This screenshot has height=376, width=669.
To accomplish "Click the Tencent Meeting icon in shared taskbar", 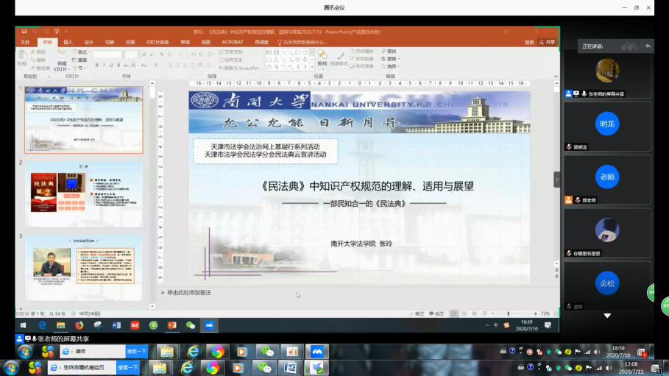I will [x=209, y=325].
